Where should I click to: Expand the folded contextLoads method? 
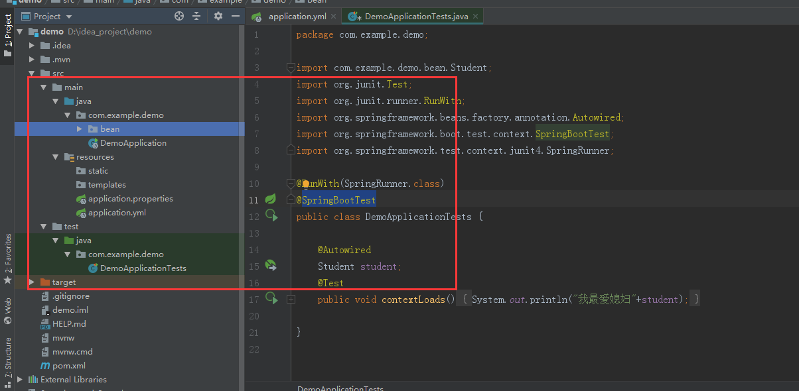290,300
